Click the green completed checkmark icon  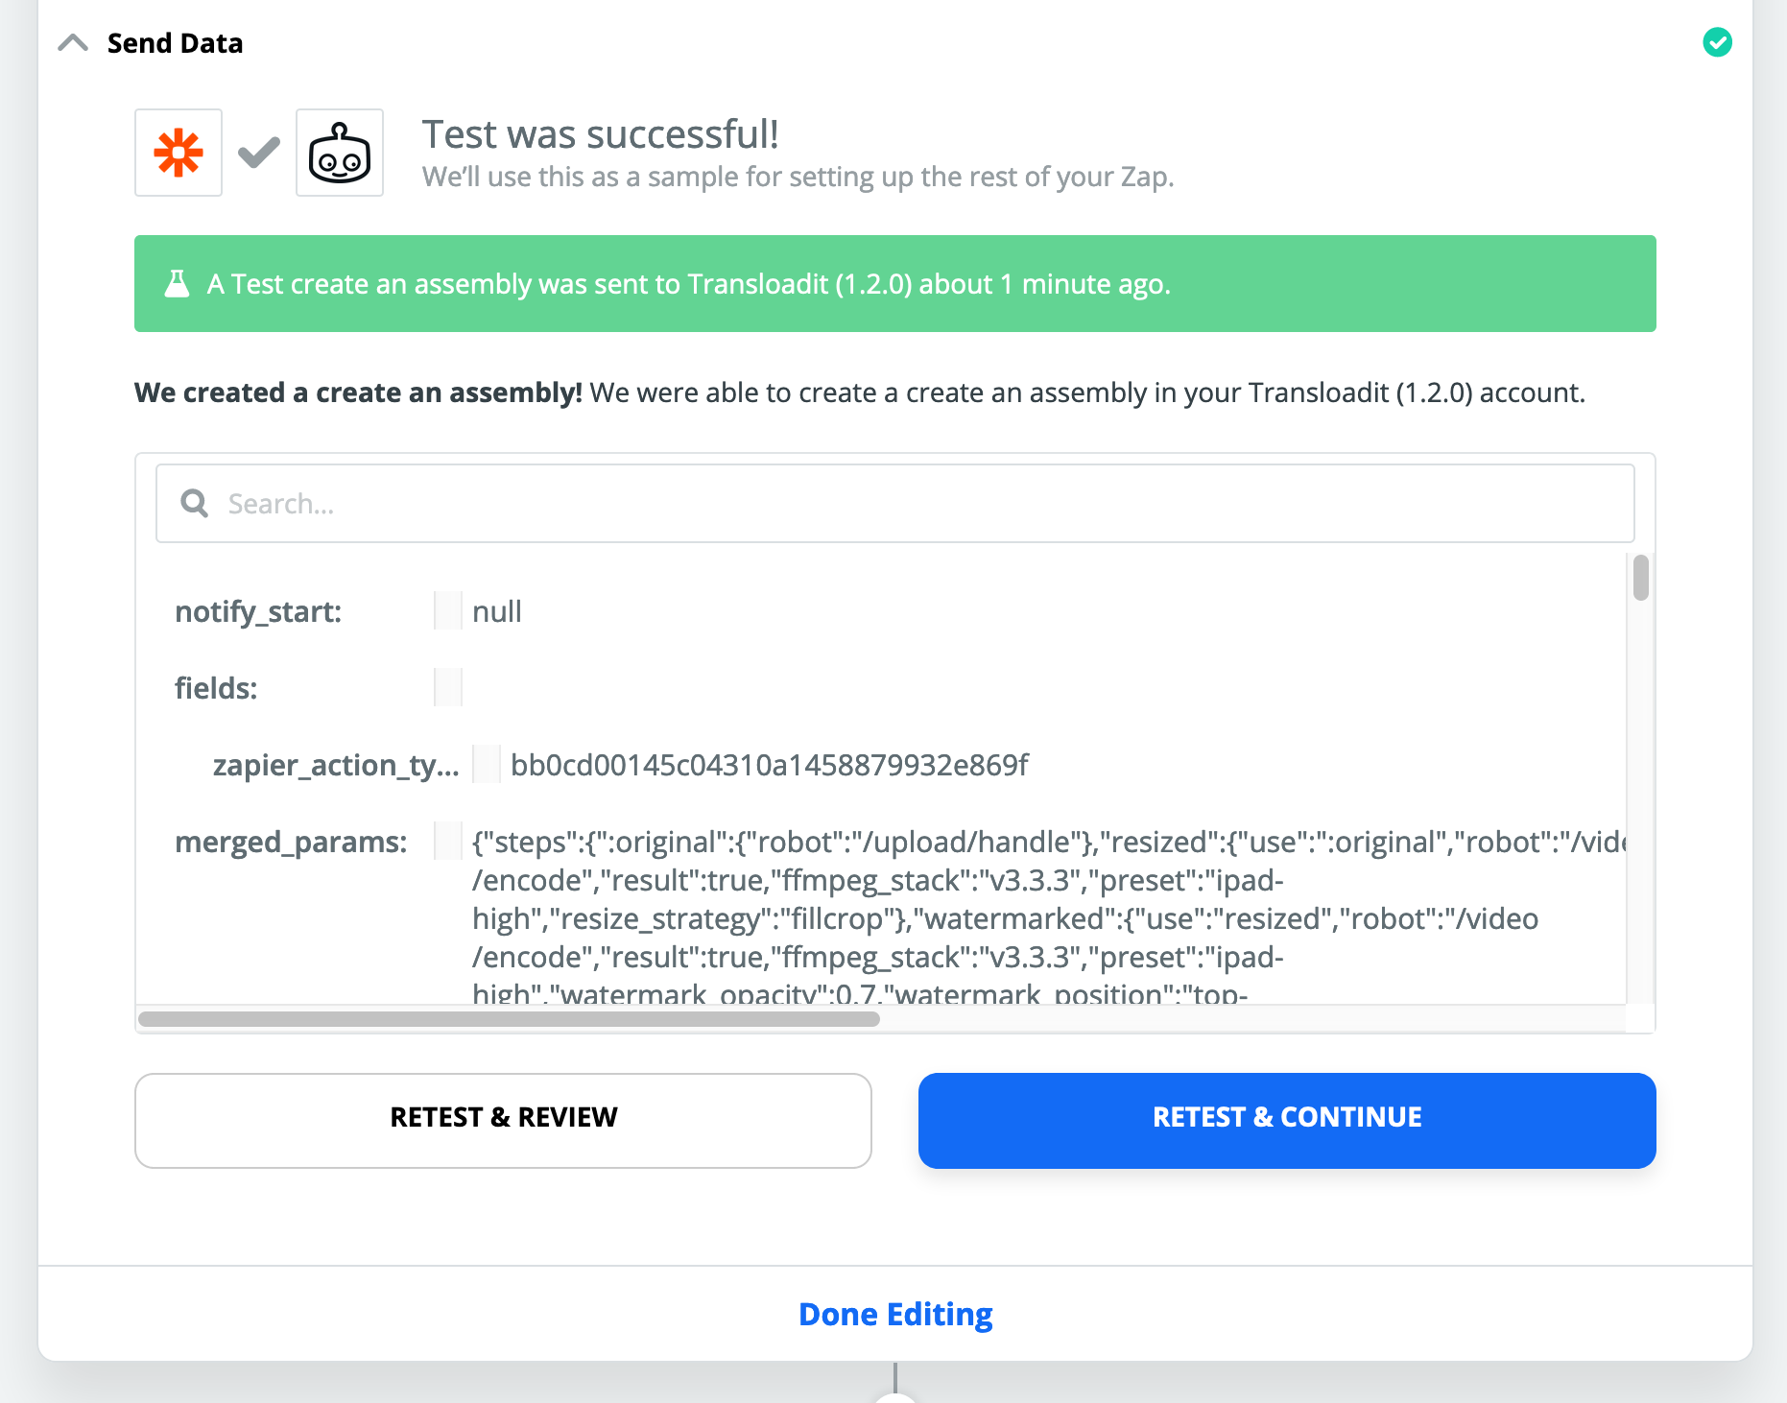[1717, 42]
